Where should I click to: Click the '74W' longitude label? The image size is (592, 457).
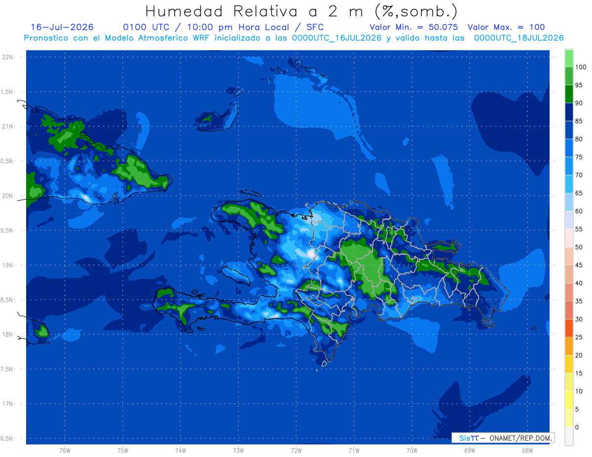(x=181, y=451)
